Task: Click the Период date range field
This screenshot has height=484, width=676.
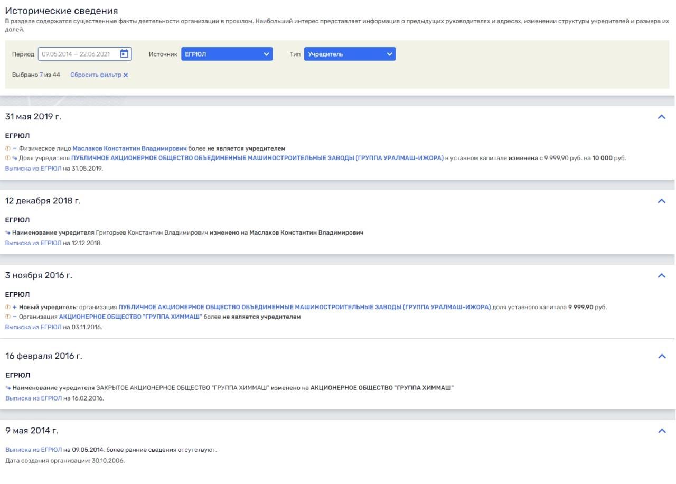Action: pos(84,54)
